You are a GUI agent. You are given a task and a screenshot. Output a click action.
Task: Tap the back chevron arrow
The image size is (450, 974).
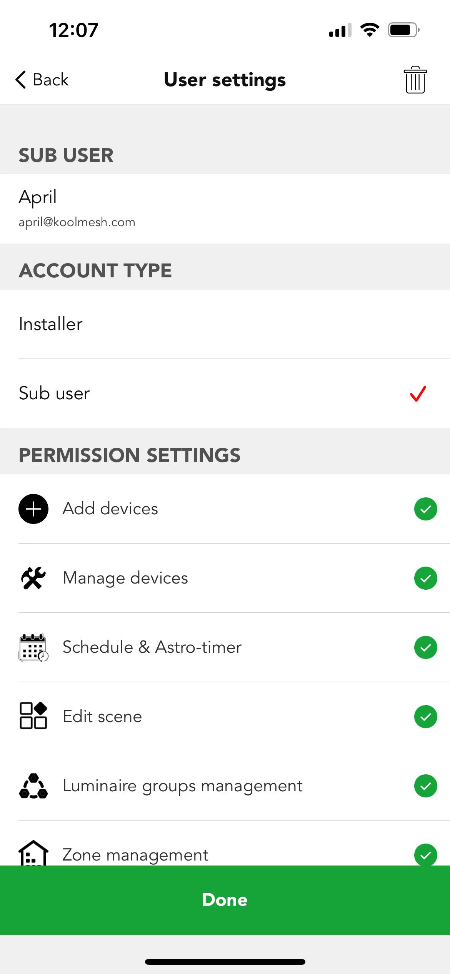21,80
